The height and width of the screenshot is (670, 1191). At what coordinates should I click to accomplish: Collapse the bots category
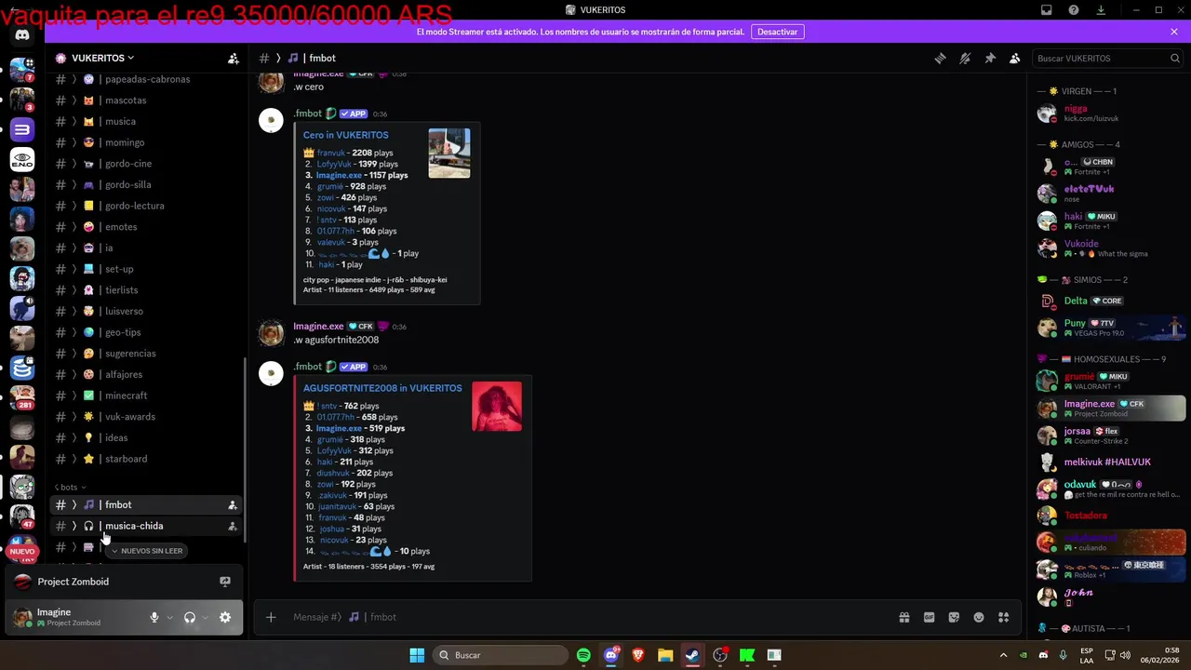70,487
